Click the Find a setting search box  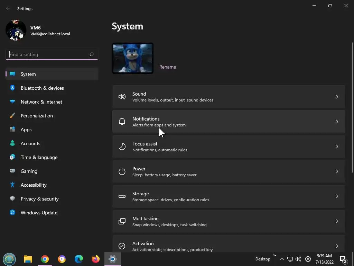click(52, 54)
